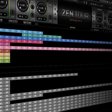Open input type dropdown under the front-panel gain knob
The height and width of the screenshot is (112, 112).
(99, 26)
